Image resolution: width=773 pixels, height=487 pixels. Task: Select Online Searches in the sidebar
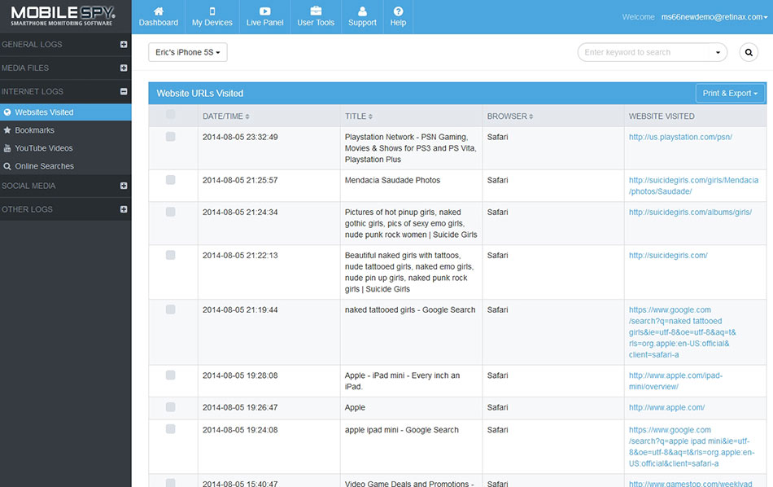coord(44,166)
